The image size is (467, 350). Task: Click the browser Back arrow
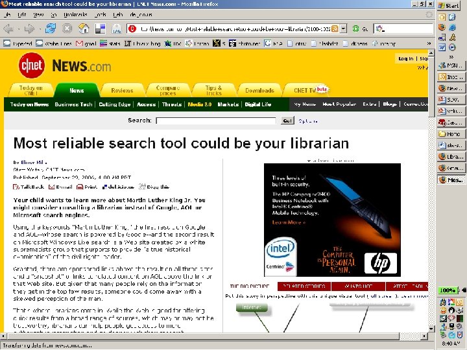(x=8, y=29)
